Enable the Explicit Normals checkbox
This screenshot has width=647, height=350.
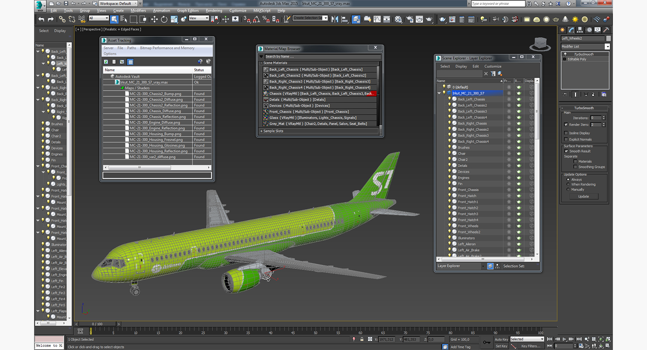566,139
